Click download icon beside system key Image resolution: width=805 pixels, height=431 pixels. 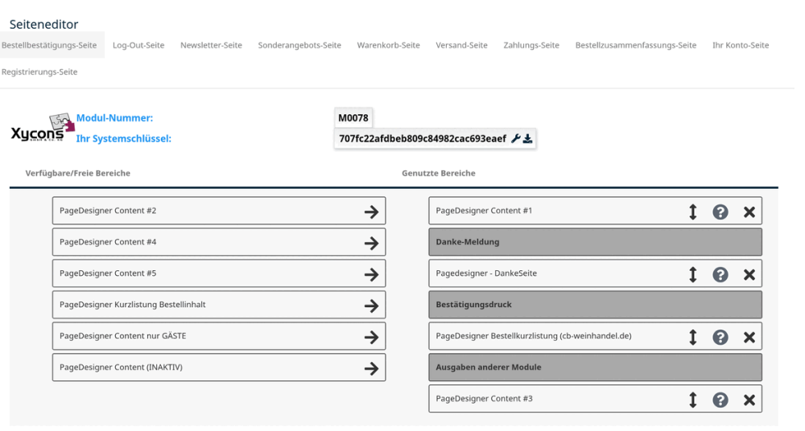527,138
